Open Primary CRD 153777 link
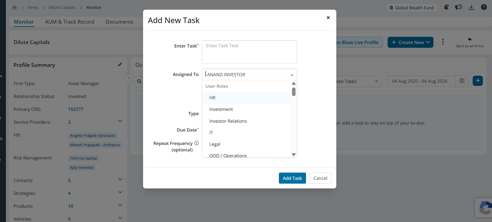The height and width of the screenshot is (222, 492). click(x=76, y=109)
